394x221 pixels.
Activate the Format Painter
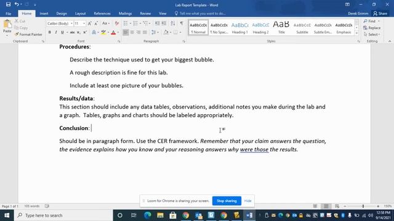coord(28,34)
